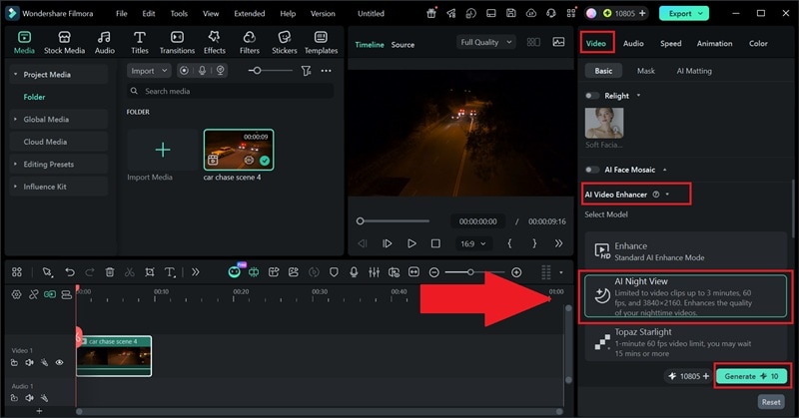The height and width of the screenshot is (418, 799).
Task: Mute the Video 1 track speaker
Action: [x=29, y=362]
